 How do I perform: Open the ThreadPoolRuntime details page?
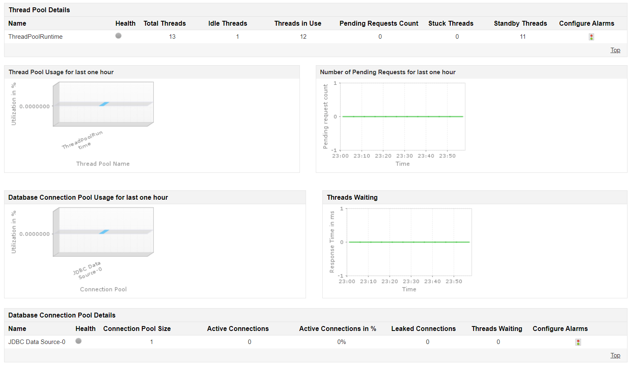coord(35,36)
